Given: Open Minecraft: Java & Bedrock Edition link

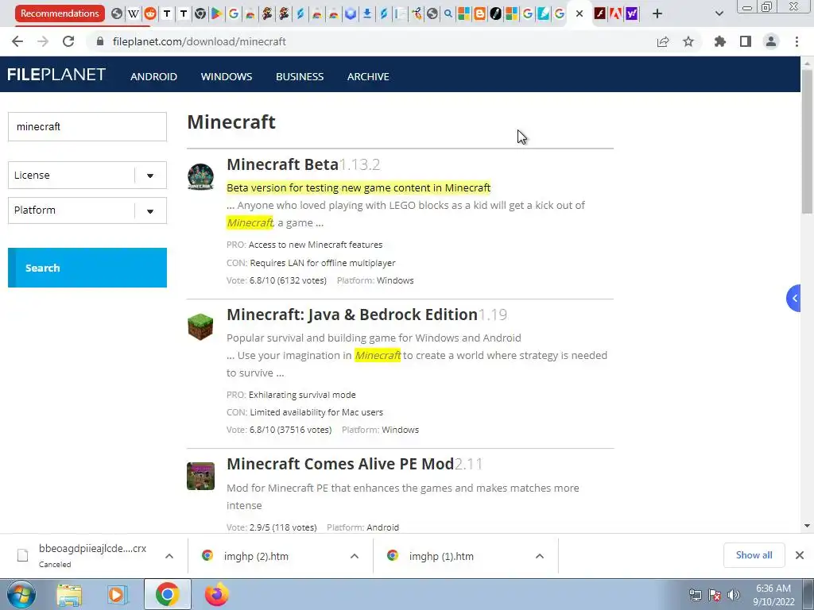Looking at the screenshot, I should click(352, 315).
